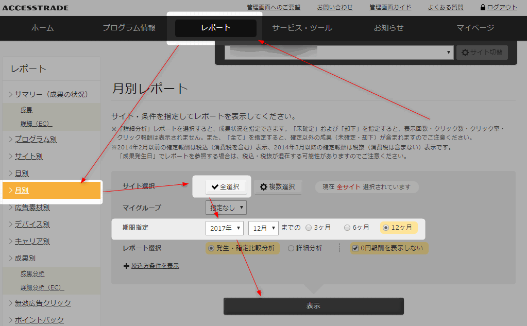Go to プログラム情報 in the navigation bar
527x326 pixels.
(x=129, y=28)
